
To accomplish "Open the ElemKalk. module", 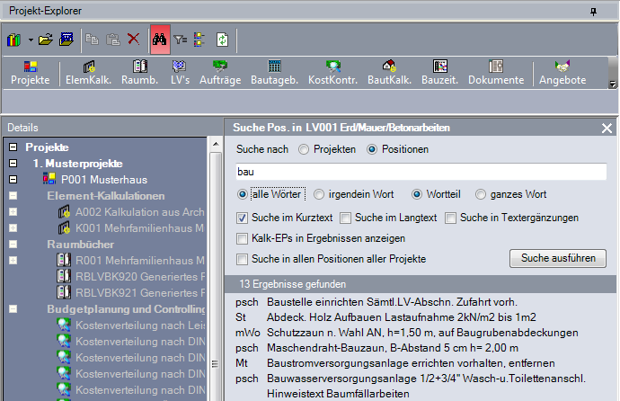I will [88, 72].
